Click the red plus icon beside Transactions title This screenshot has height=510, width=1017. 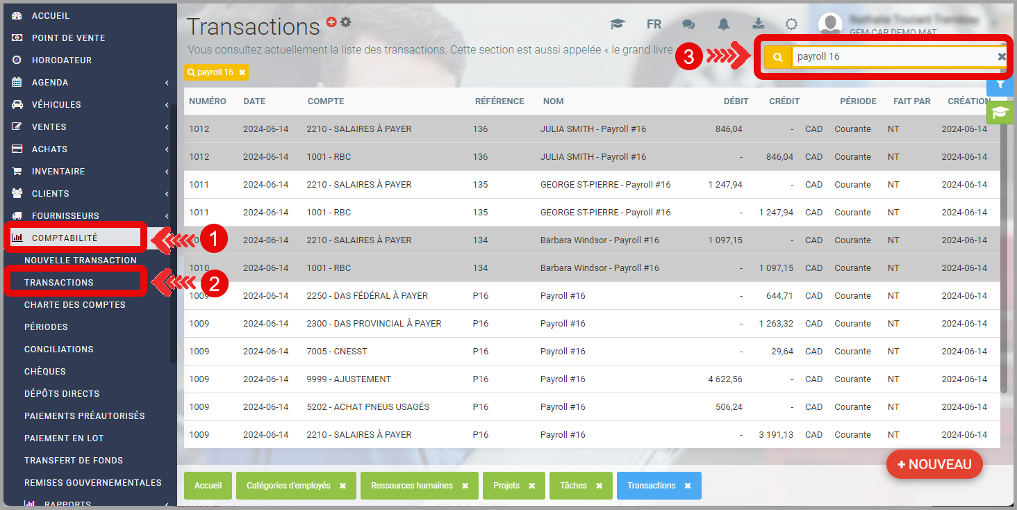[331, 22]
